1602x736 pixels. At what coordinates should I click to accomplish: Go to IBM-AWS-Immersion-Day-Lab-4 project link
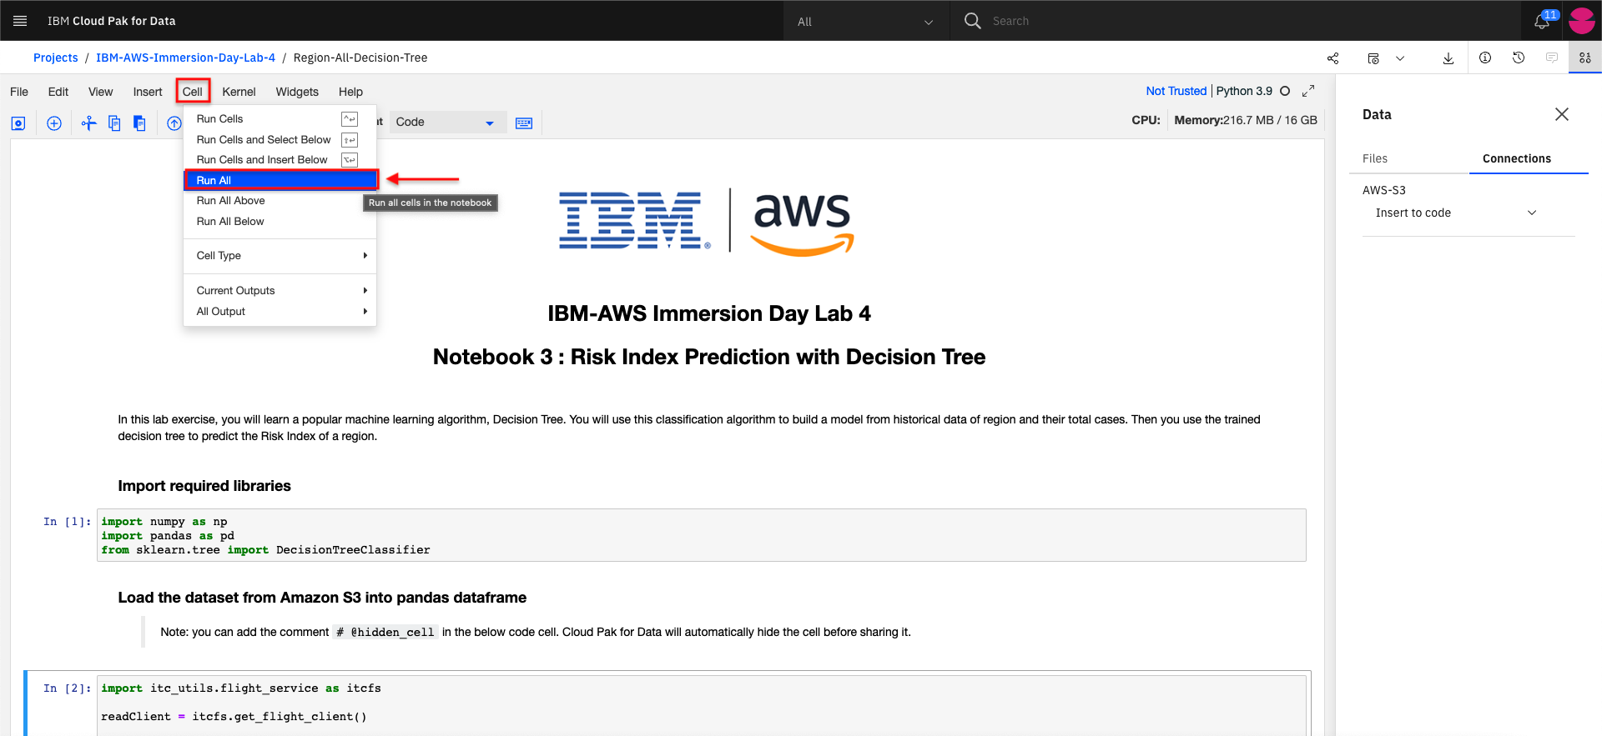(185, 58)
